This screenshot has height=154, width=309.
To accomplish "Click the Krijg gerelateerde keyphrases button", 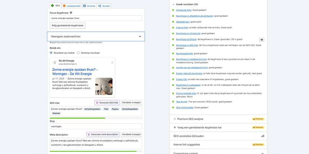I will click(67, 26).
